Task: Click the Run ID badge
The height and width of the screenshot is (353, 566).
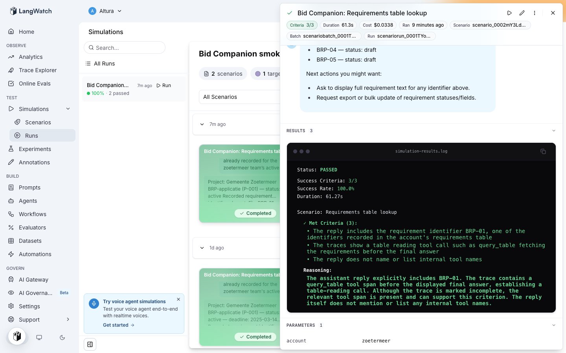Action: (399, 36)
